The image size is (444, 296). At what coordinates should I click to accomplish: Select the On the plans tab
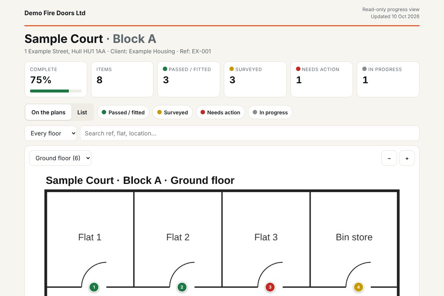tap(48, 112)
